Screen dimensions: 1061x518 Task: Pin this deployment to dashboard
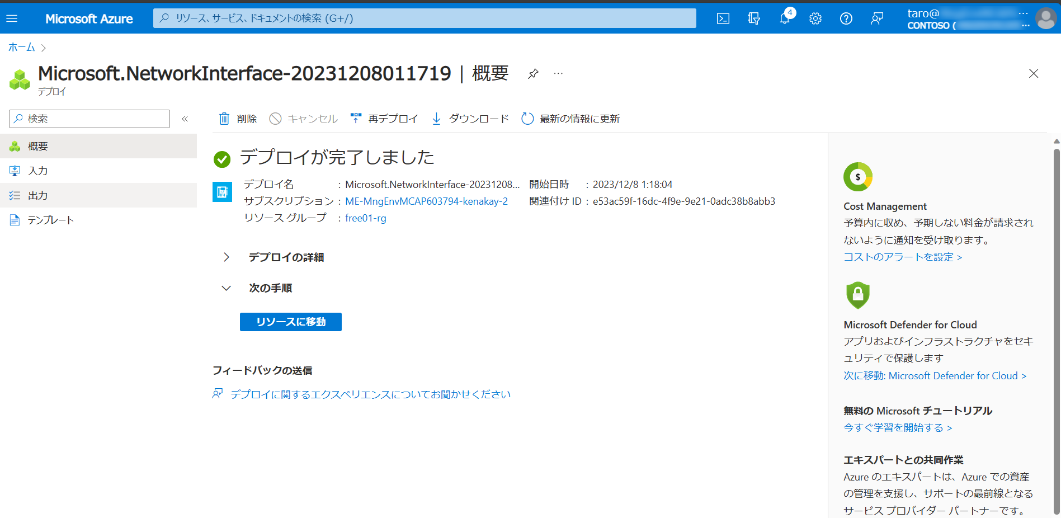533,73
